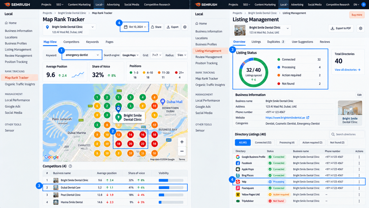Click the Foursquare directory icon
The height and width of the screenshot is (208, 369).
click(238, 188)
